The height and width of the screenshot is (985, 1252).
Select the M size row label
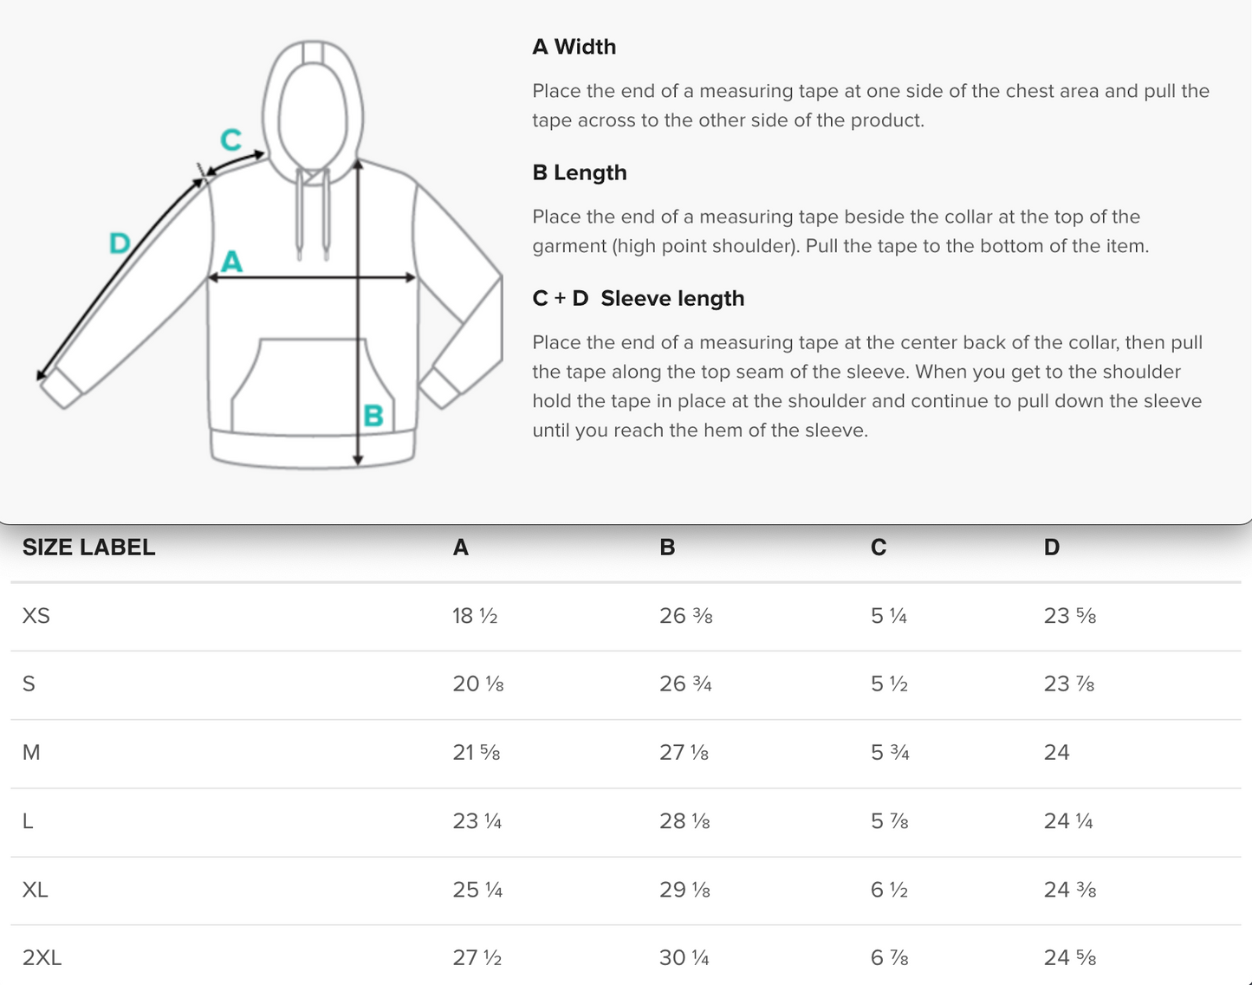coord(31,752)
